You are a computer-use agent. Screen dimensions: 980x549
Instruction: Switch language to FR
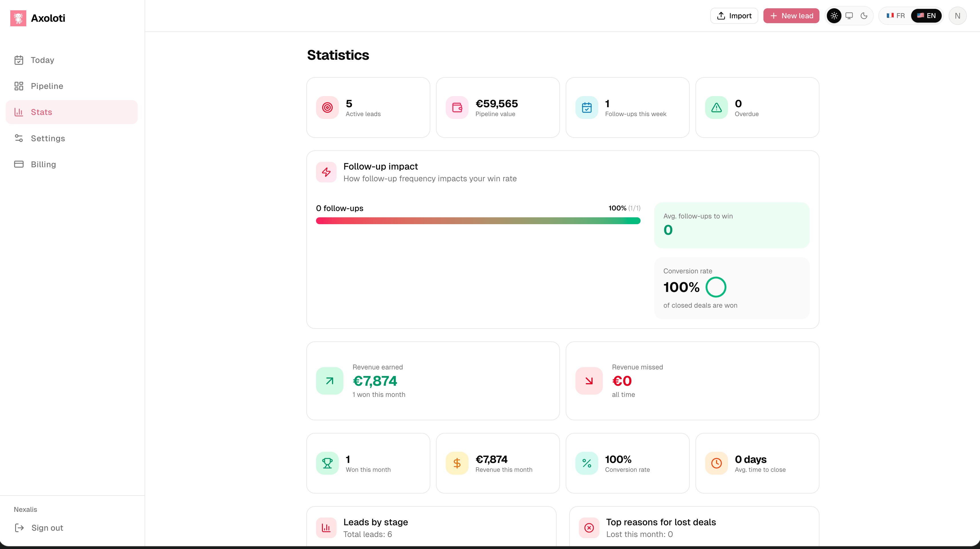pos(895,16)
